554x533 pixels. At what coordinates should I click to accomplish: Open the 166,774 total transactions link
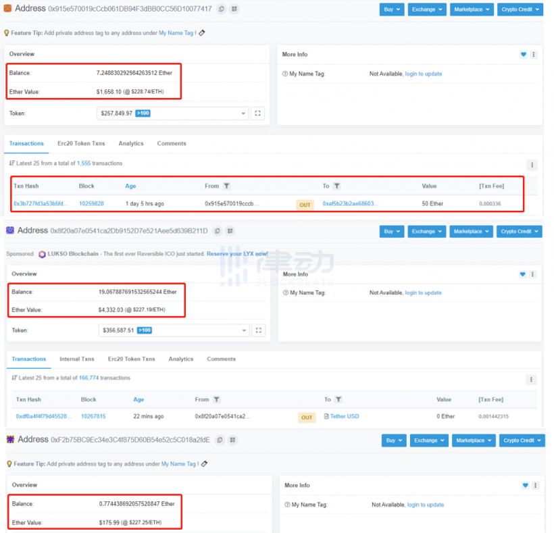pyautogui.click(x=89, y=378)
